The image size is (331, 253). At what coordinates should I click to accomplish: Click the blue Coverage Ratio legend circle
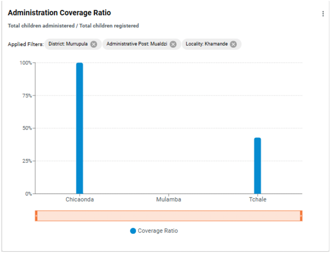[x=133, y=231]
